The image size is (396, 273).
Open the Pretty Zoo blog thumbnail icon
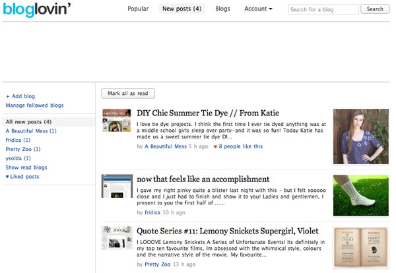pos(117,238)
